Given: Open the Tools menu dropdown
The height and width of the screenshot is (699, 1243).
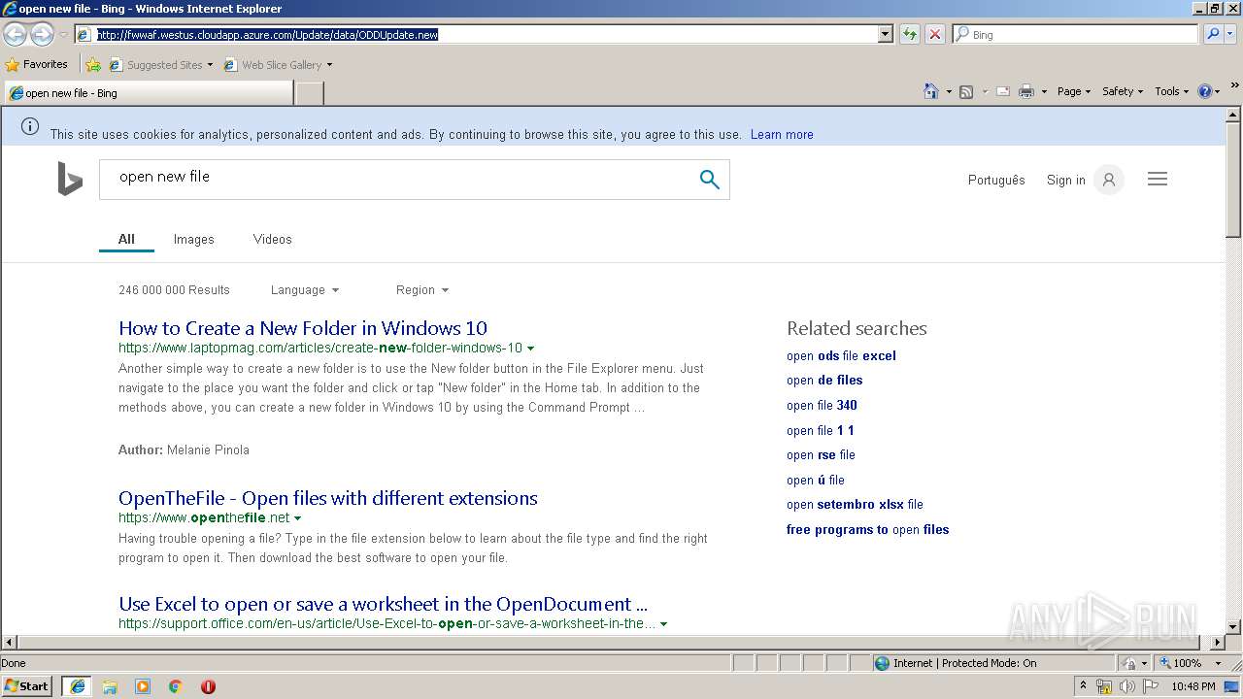Looking at the screenshot, I should pos(1172,91).
